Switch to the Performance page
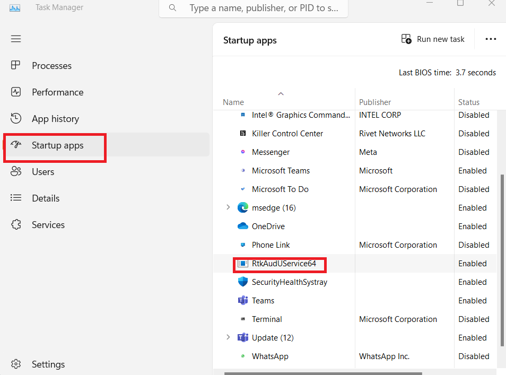This screenshot has height=375, width=506. point(57,92)
